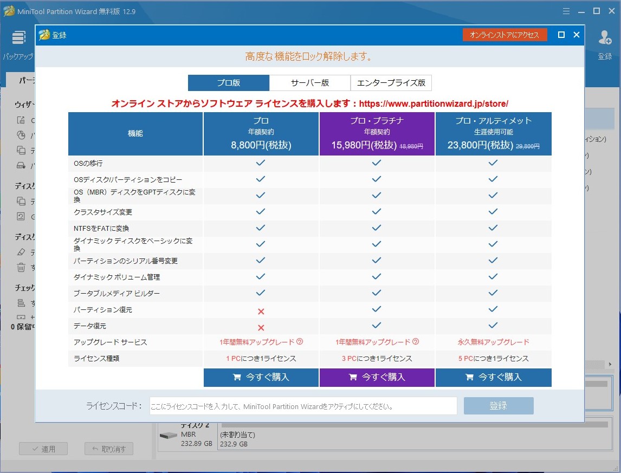Click the 登録 user icon in main toolbar
Viewport: 621px width, 473px height.
[605, 38]
